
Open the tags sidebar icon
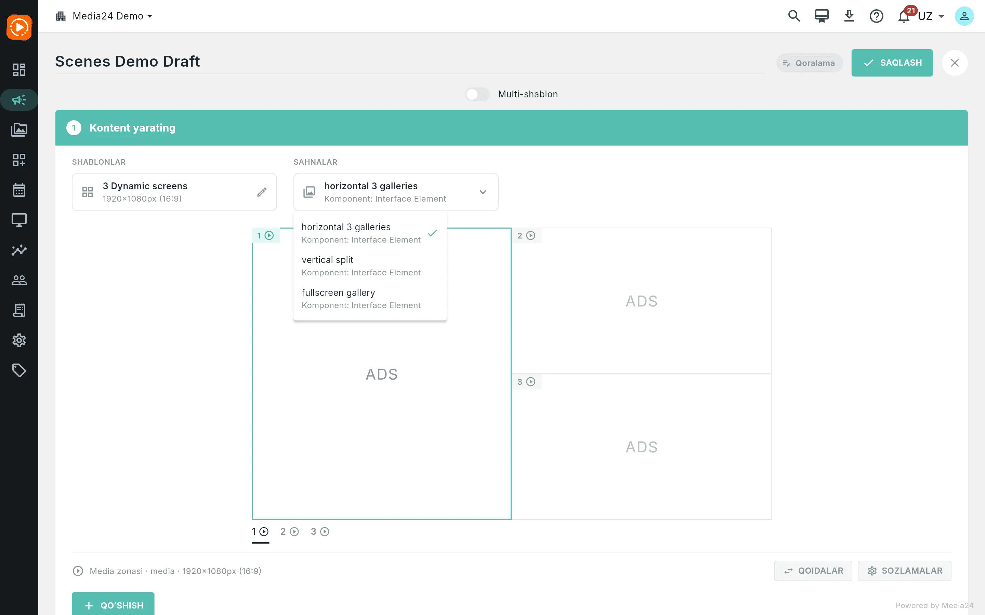click(19, 371)
